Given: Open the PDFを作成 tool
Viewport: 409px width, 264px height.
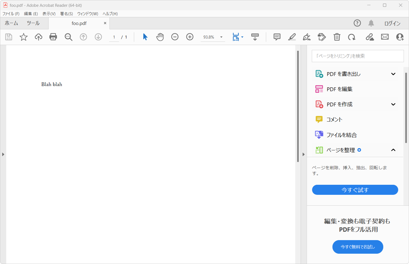Looking at the screenshot, I should coord(339,104).
